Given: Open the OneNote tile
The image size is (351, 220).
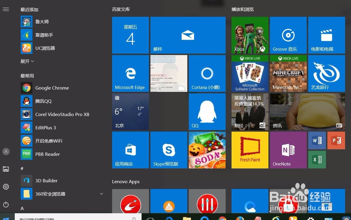Looking at the screenshot, I should click(x=288, y=150).
